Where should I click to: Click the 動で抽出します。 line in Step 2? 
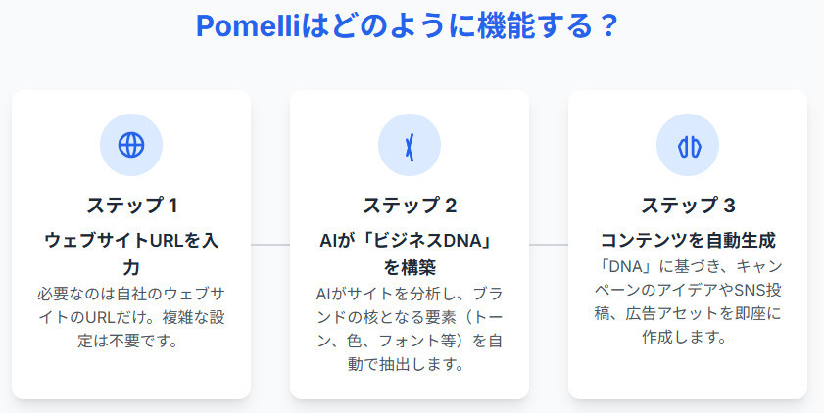click(x=410, y=365)
